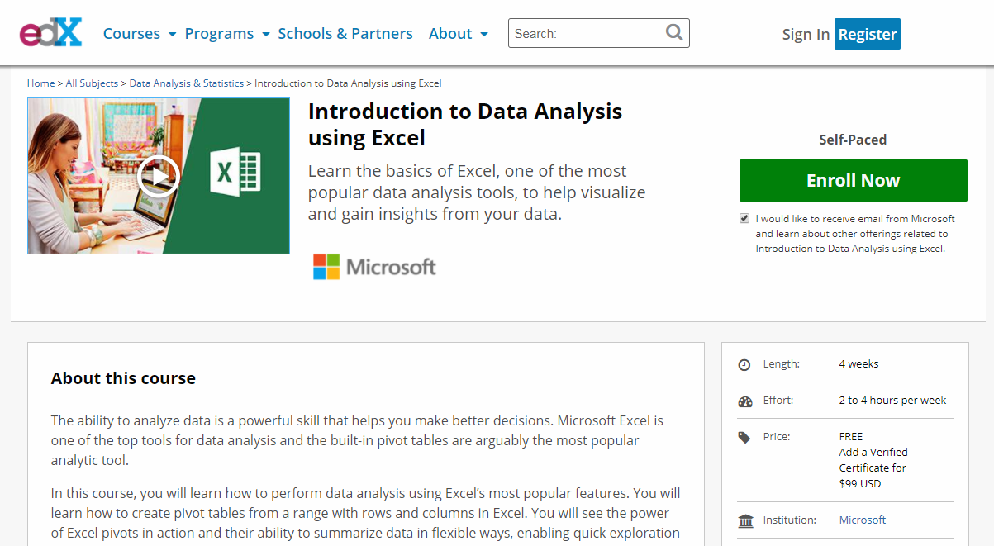The width and height of the screenshot is (994, 546).
Task: Open the Programs dropdown
Action: click(219, 33)
